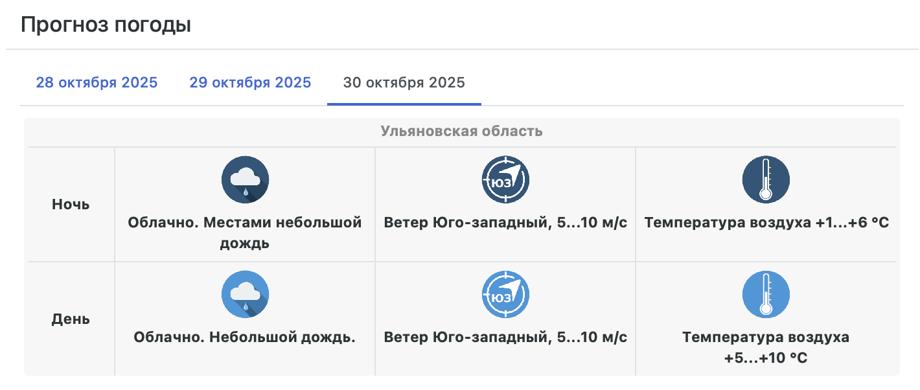
Task: Click night temperature text +1...+6 °C
Action: pos(766,223)
